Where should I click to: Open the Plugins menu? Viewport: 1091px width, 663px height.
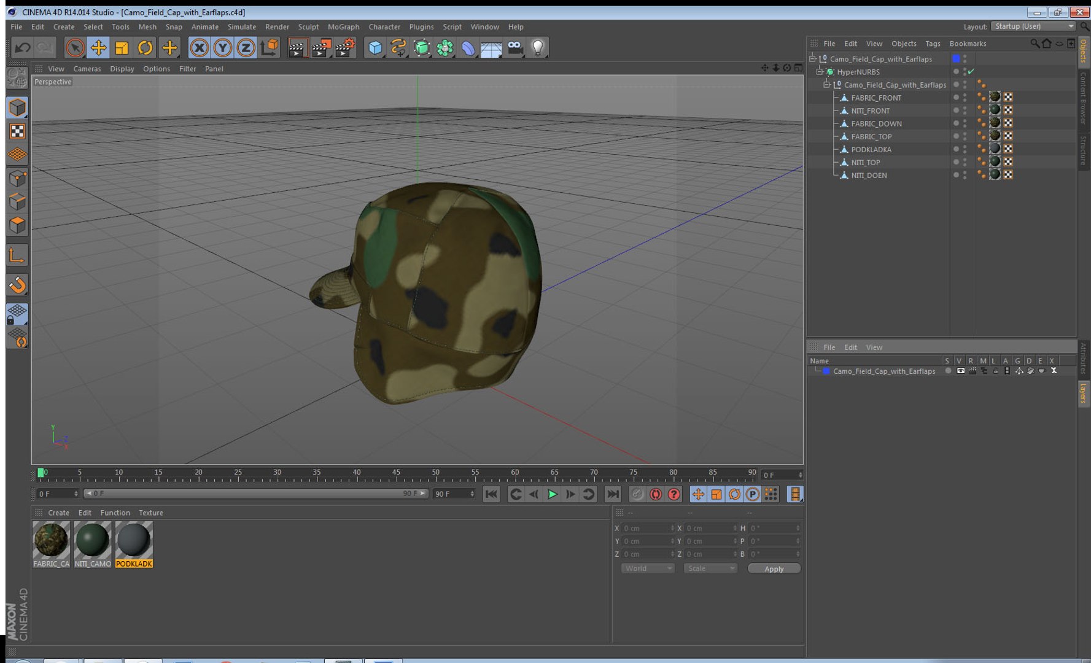pos(421,27)
